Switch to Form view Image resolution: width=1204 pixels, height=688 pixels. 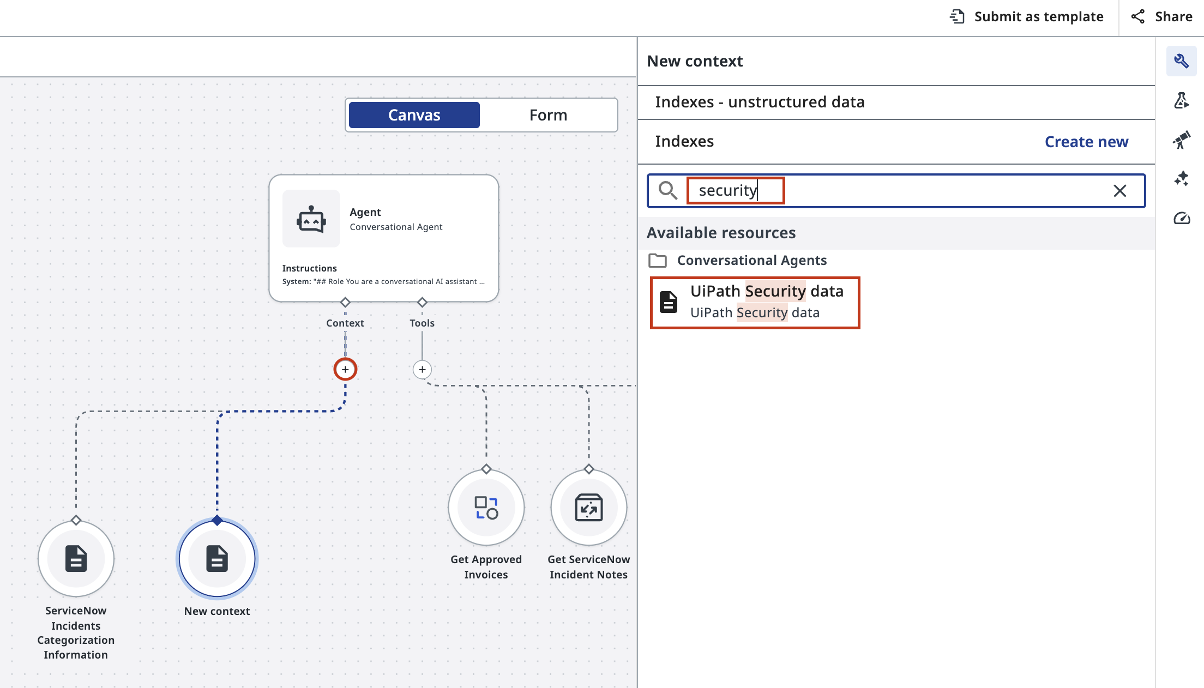[548, 115]
